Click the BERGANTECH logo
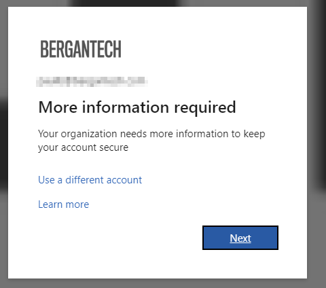This screenshot has width=326, height=288. pos(81,49)
